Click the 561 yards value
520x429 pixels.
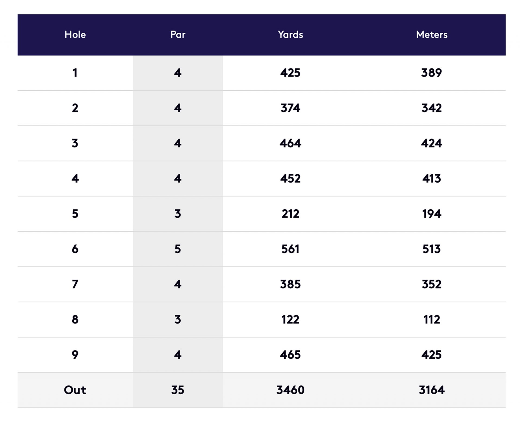[290, 249]
